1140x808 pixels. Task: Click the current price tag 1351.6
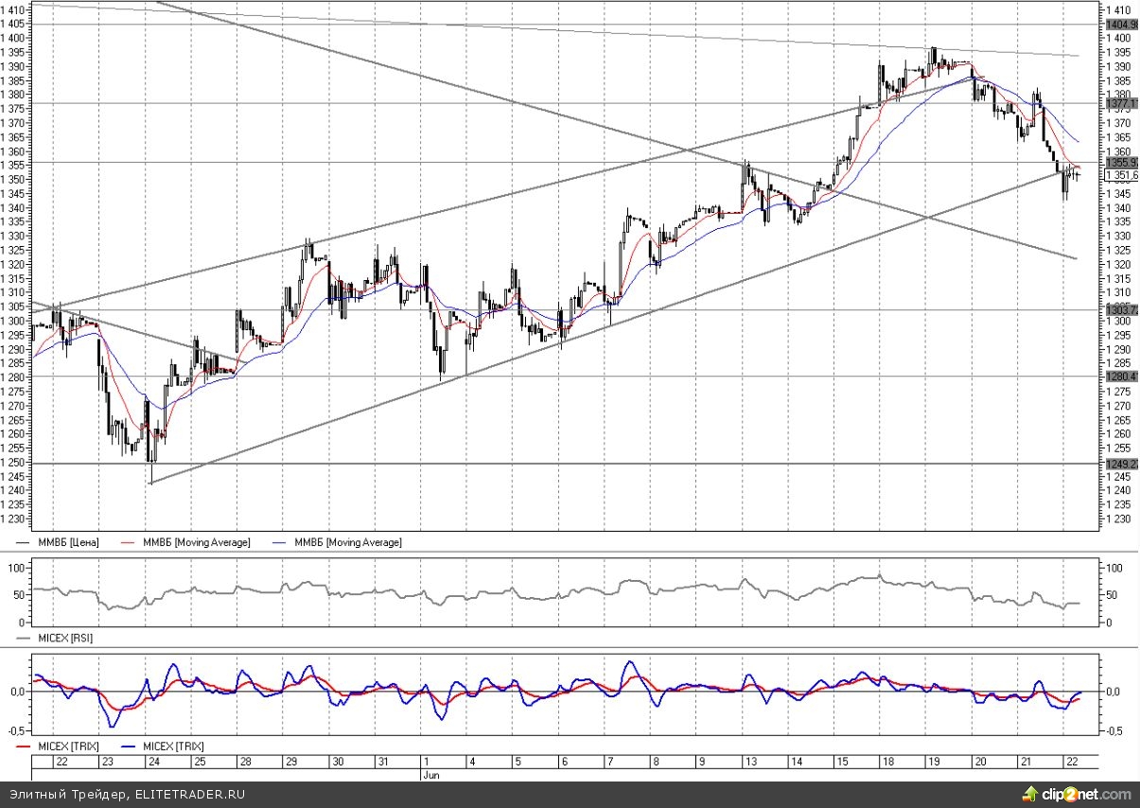click(x=1121, y=175)
